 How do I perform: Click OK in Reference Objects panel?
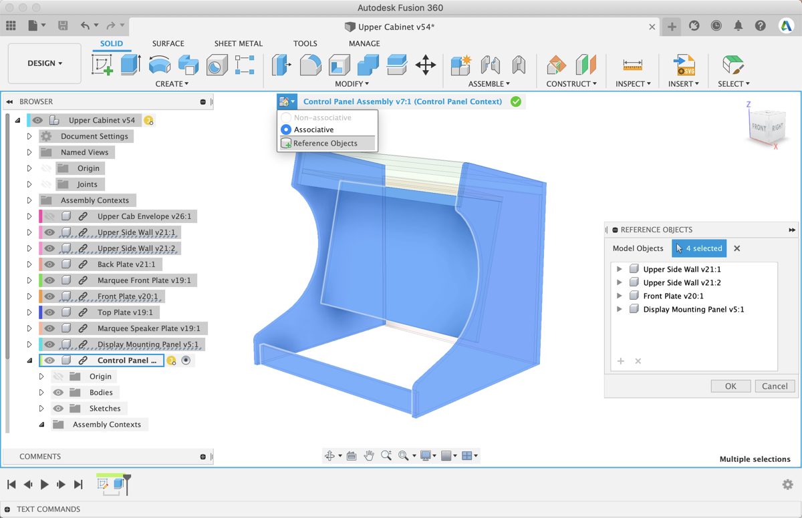(x=730, y=386)
